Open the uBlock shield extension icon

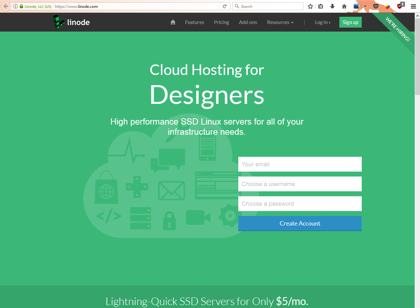pos(400,6)
